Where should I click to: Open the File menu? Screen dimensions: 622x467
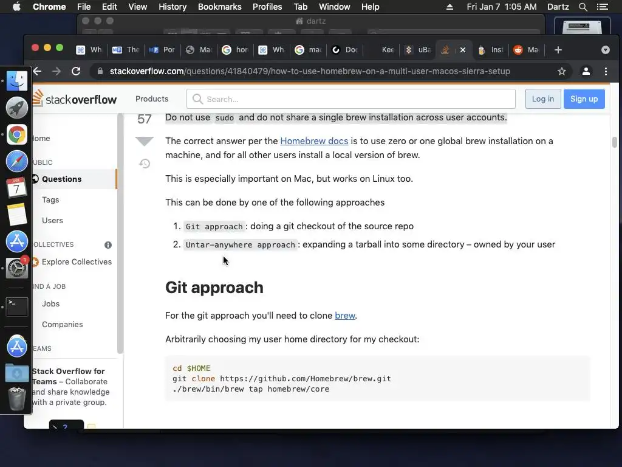point(84,7)
